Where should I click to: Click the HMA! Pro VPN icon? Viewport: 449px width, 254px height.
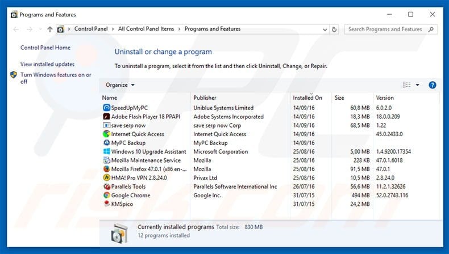coord(106,177)
